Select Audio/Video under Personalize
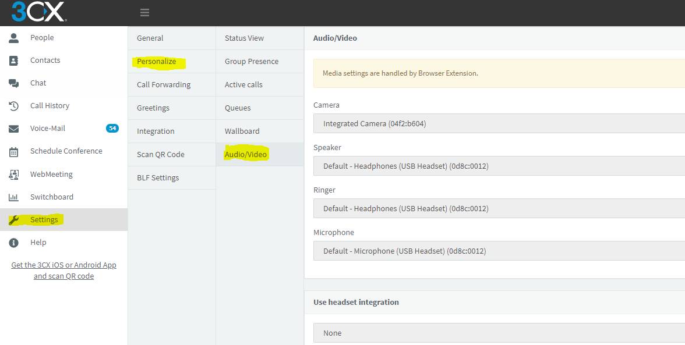 click(260, 154)
